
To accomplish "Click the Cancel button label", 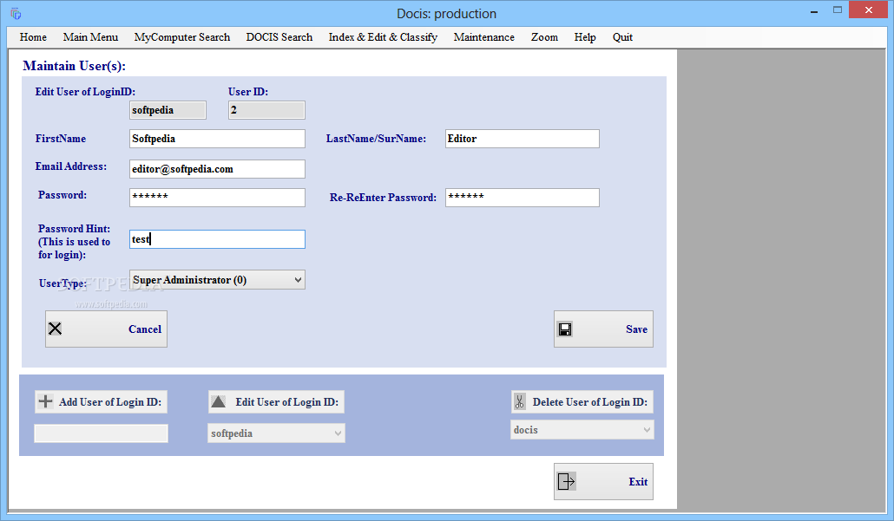I will click(x=145, y=329).
